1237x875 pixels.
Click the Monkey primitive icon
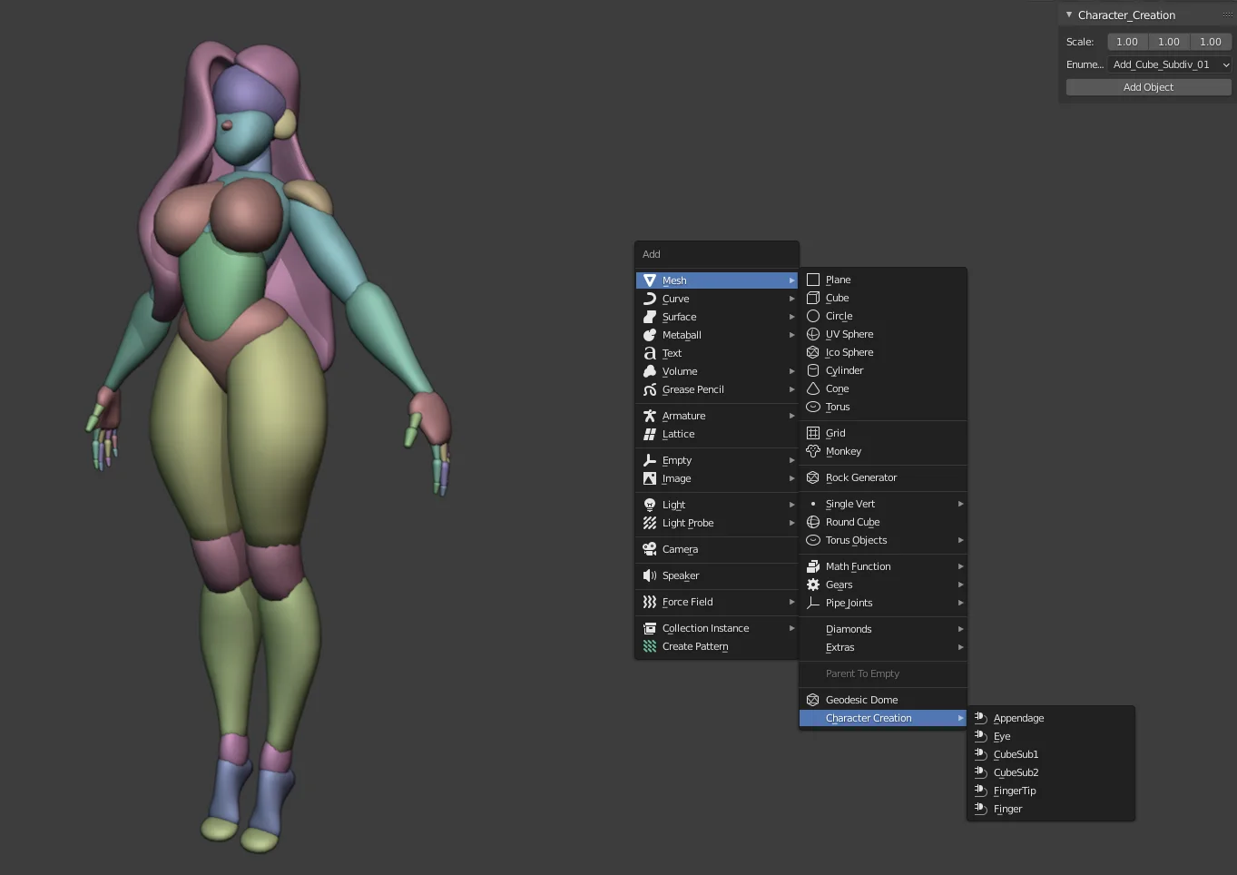click(813, 451)
